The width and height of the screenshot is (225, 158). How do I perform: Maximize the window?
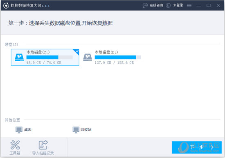tap(209, 5)
